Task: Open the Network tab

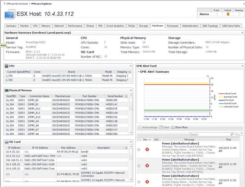Action: (x=59, y=26)
